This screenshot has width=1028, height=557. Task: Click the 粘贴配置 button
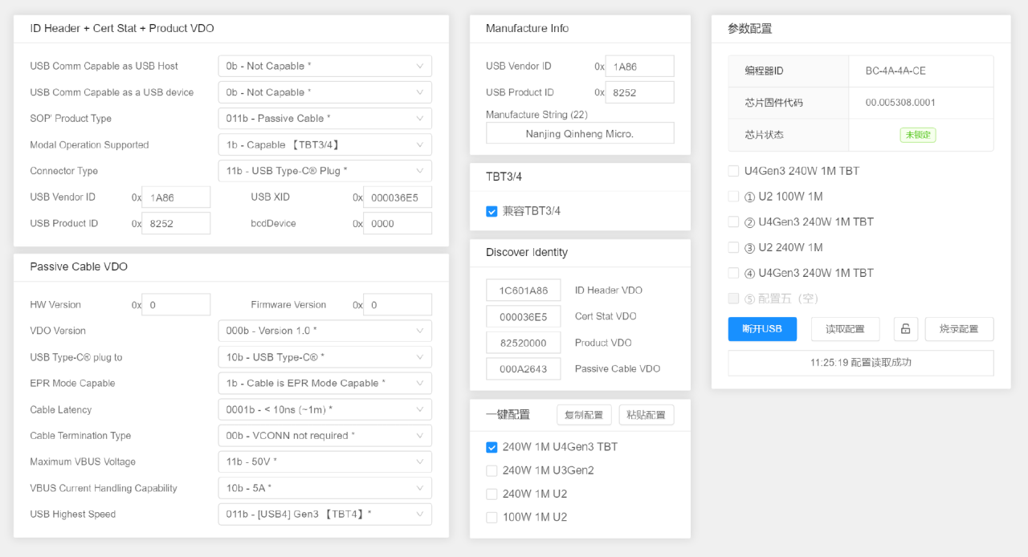coord(646,415)
